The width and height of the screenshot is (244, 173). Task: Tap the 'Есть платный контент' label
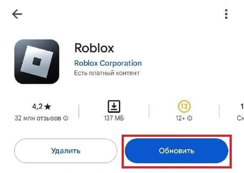pyautogui.click(x=107, y=73)
